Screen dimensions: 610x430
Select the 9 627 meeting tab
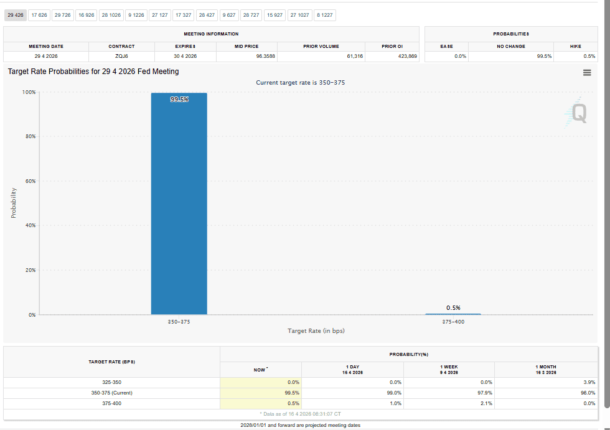pos(229,15)
